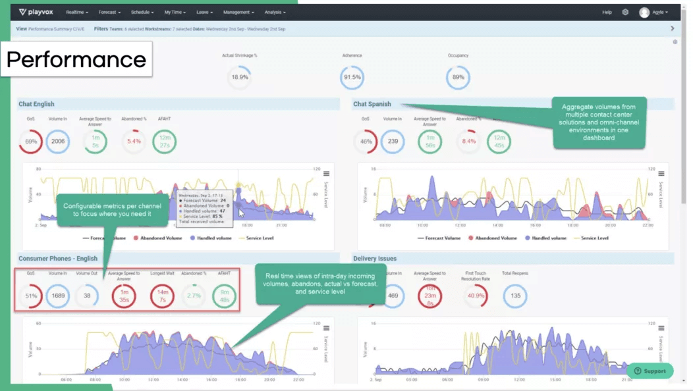Image resolution: width=693 pixels, height=391 pixels.
Task: Open the Analysis menu
Action: pos(275,11)
